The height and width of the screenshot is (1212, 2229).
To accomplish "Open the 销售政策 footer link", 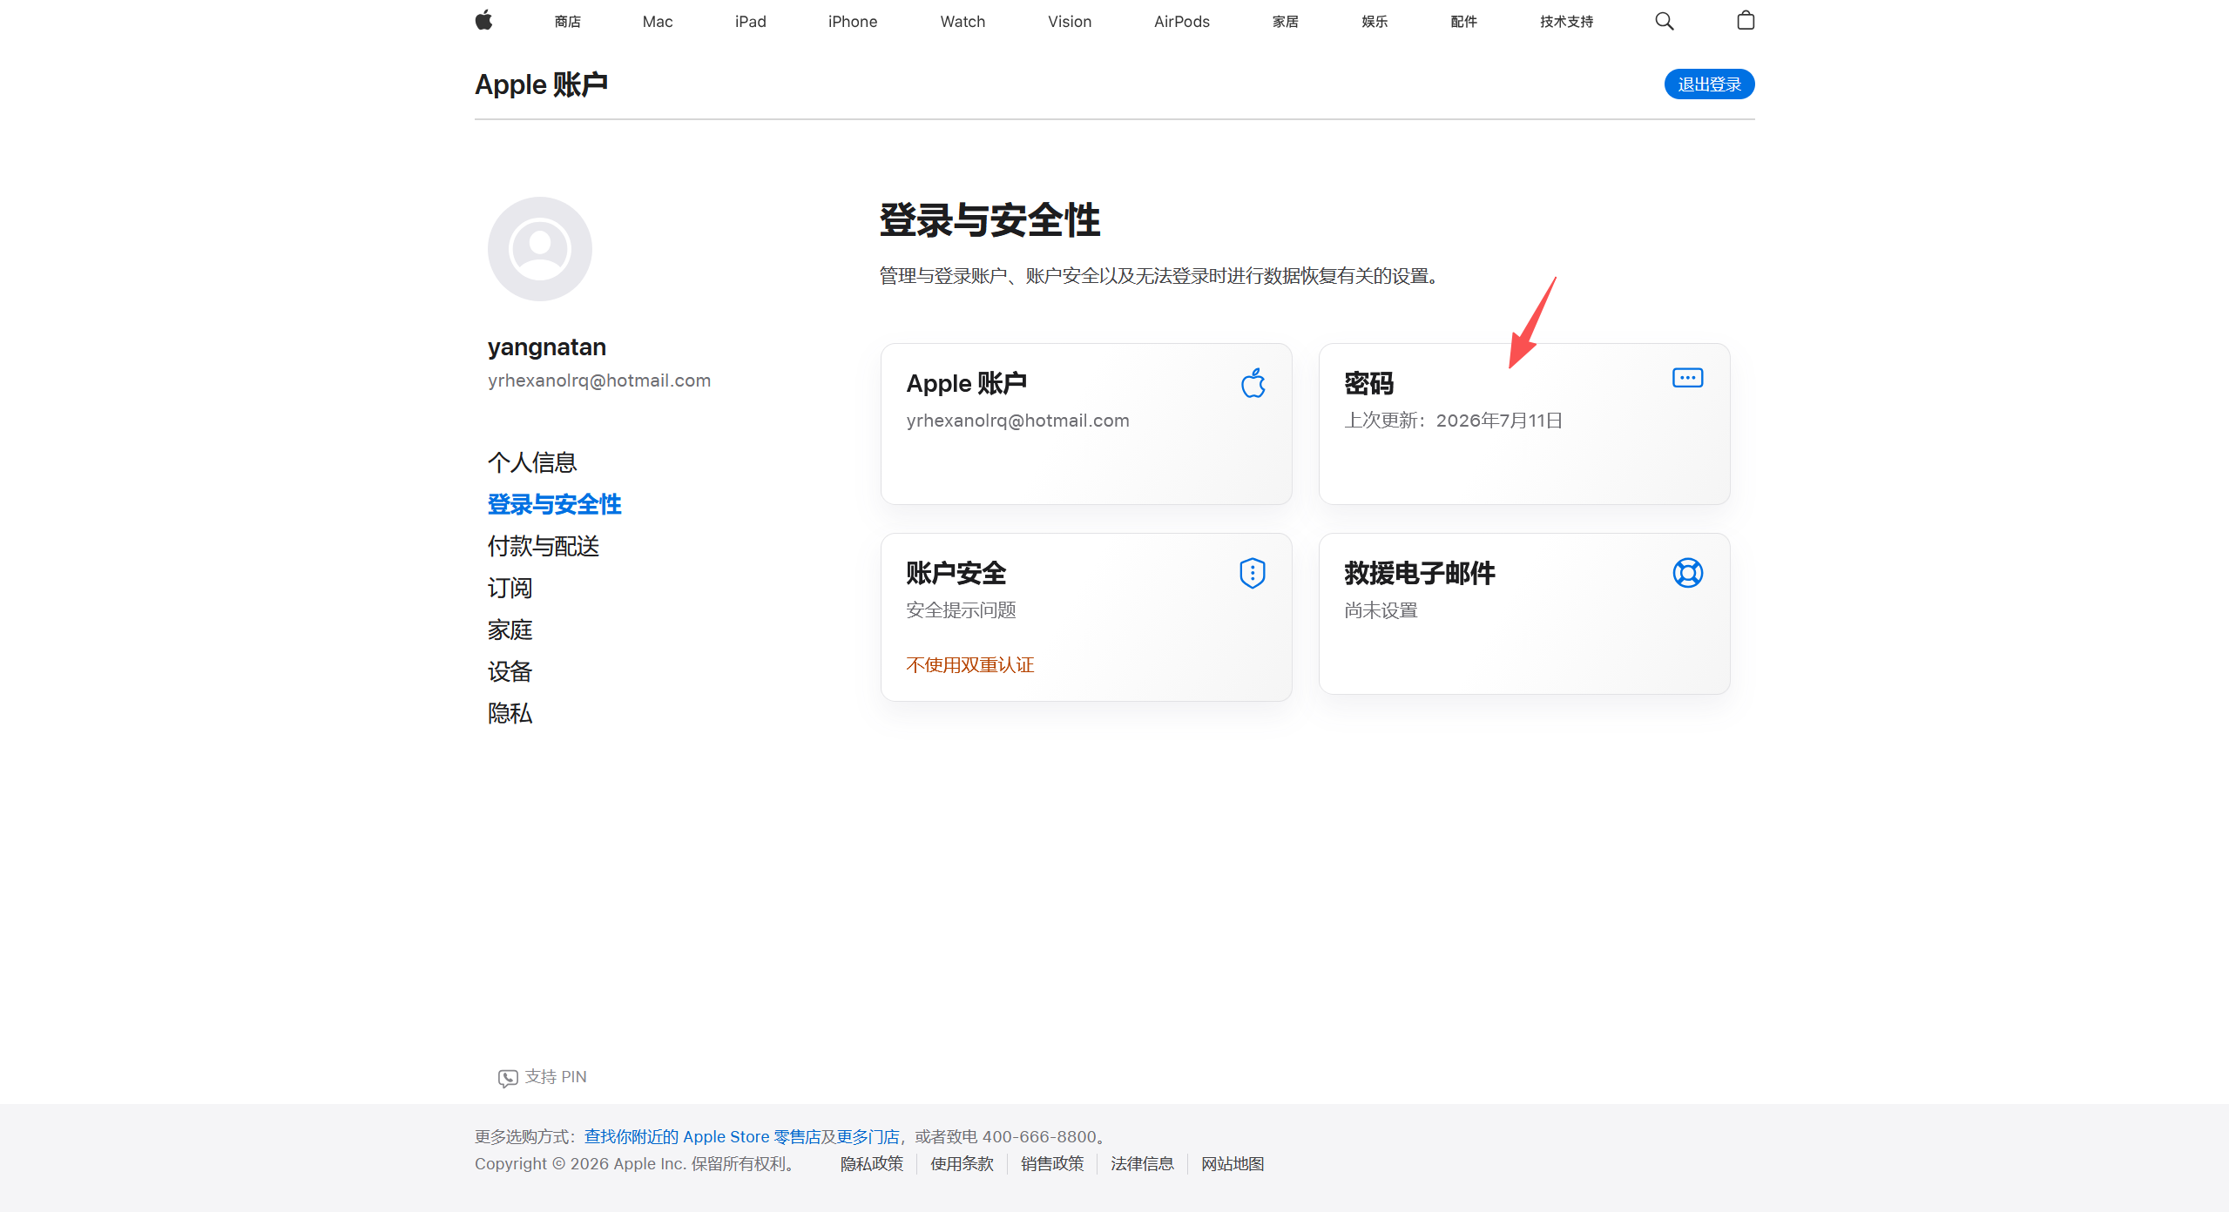I will (x=1052, y=1164).
